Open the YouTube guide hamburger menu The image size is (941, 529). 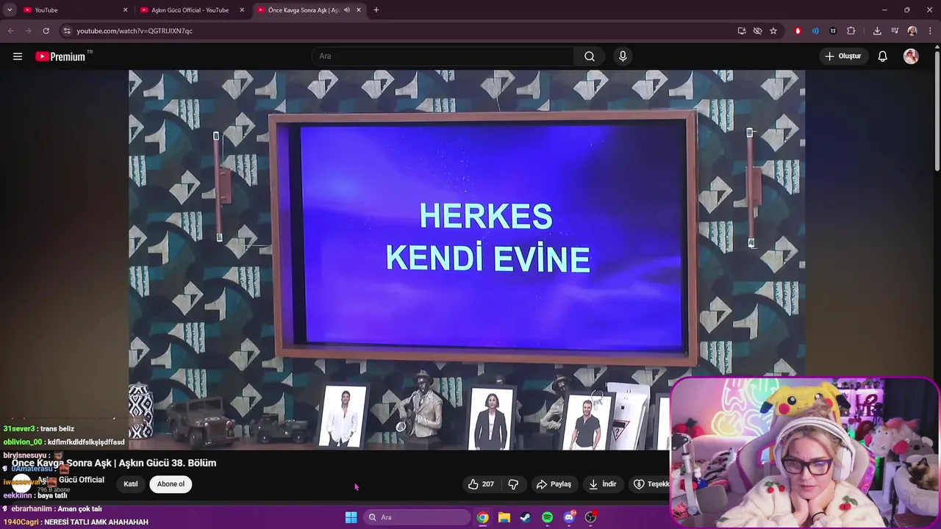(x=18, y=57)
